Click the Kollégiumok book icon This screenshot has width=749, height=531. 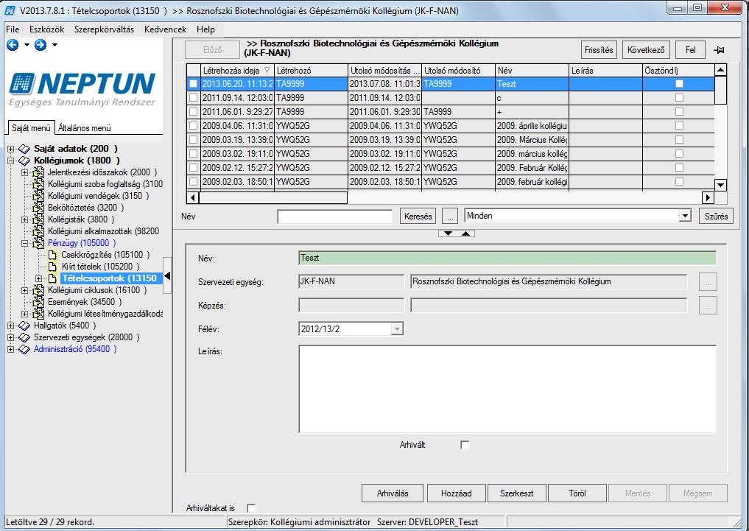pos(24,161)
